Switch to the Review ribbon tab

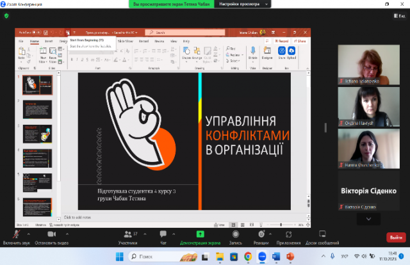158,41
